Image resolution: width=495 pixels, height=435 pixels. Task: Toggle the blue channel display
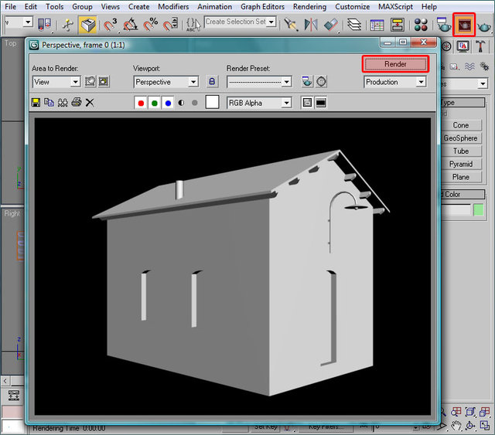click(168, 103)
